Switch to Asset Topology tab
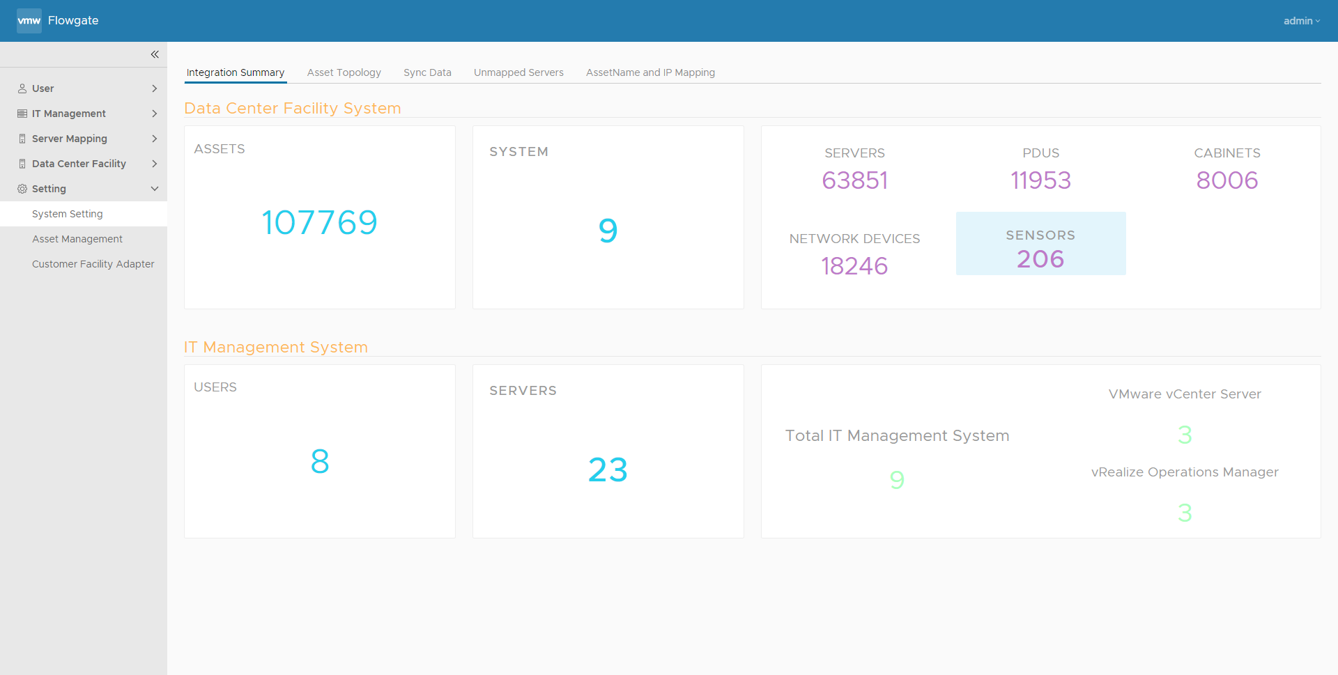This screenshot has height=675, width=1338. (x=344, y=72)
